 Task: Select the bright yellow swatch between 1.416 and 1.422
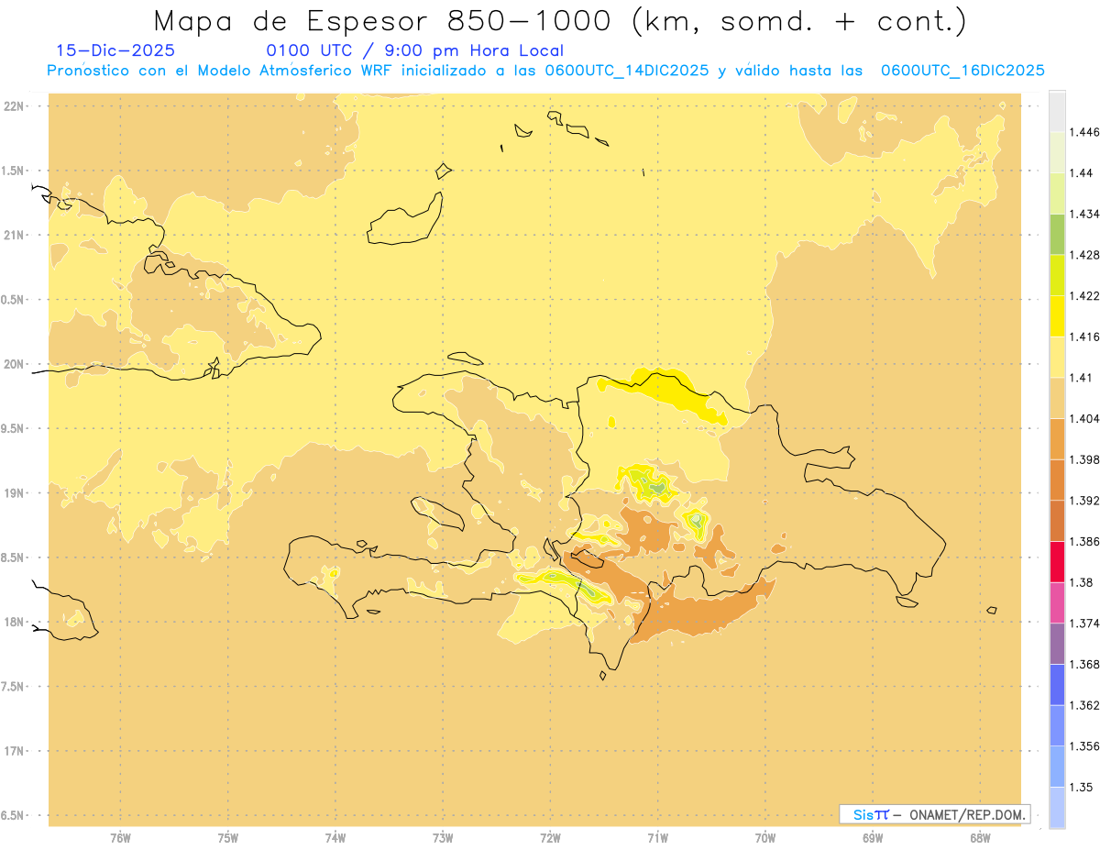1057,316
